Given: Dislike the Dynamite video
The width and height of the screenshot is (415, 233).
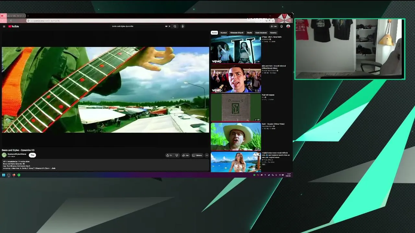Looking at the screenshot, I should tap(177, 155).
